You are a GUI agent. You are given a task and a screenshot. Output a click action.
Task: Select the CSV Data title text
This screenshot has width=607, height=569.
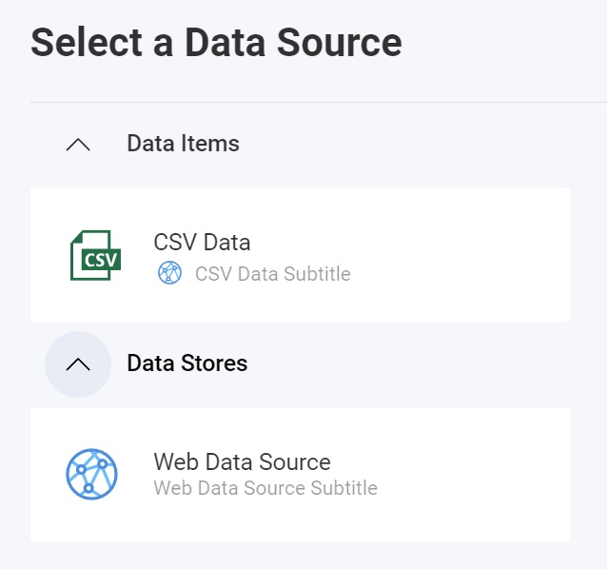click(x=202, y=243)
